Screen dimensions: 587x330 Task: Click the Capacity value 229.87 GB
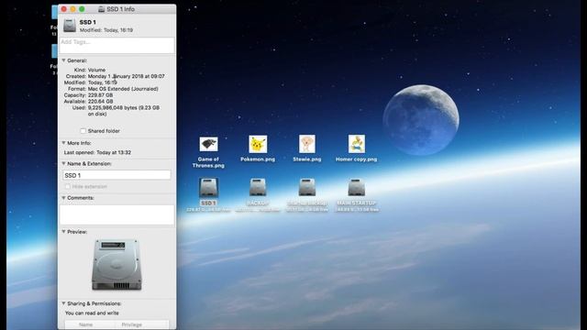point(100,95)
